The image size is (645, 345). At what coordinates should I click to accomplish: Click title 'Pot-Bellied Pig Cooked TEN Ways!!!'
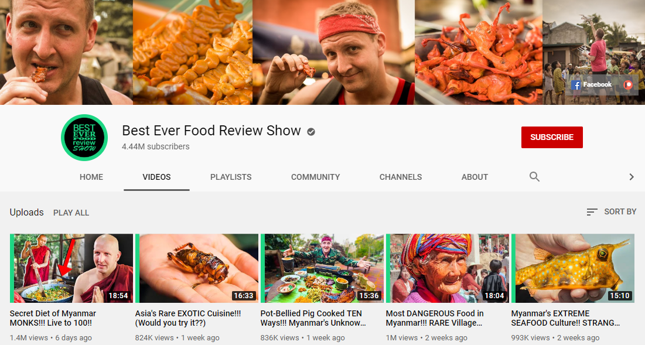pyautogui.click(x=313, y=318)
